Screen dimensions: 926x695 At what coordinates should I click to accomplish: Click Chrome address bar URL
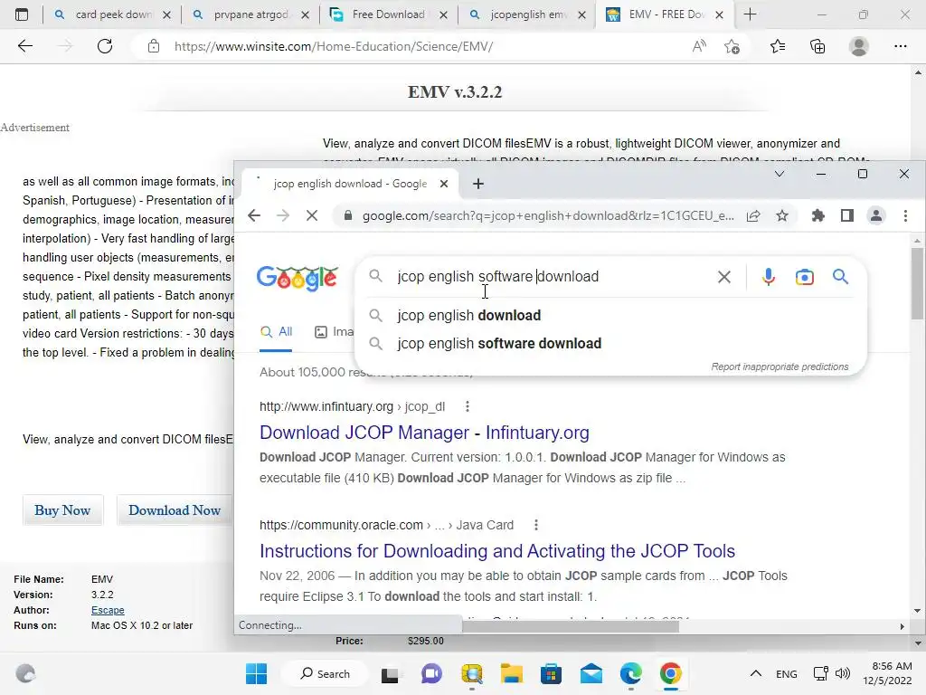pyautogui.click(x=548, y=215)
